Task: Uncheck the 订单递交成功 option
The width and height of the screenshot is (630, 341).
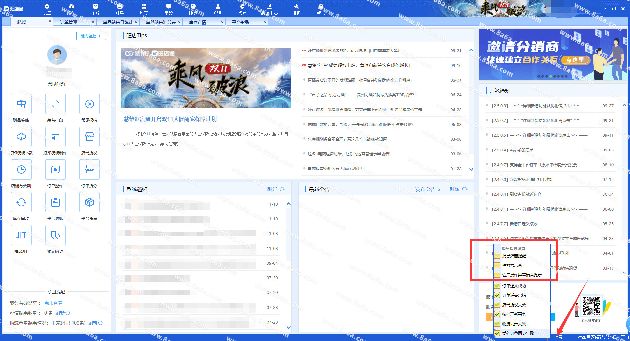Action: (497, 286)
